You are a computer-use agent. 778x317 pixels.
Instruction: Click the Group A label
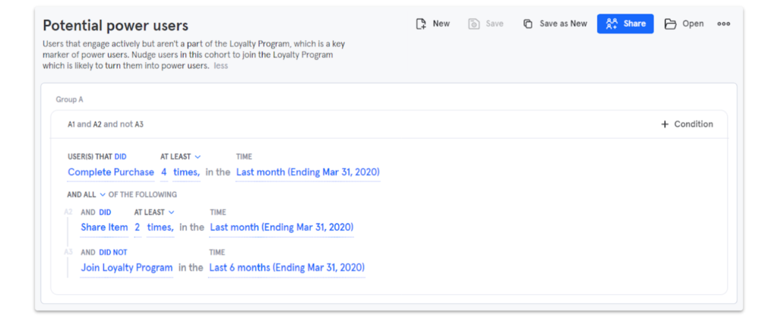point(69,99)
